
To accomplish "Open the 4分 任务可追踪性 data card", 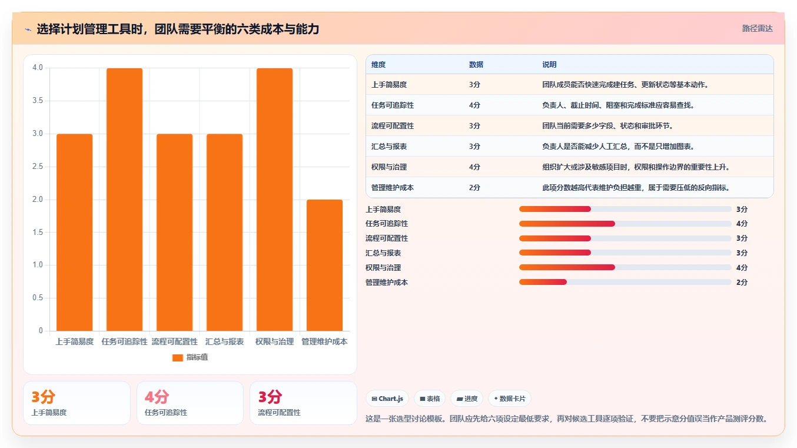I will pos(190,403).
